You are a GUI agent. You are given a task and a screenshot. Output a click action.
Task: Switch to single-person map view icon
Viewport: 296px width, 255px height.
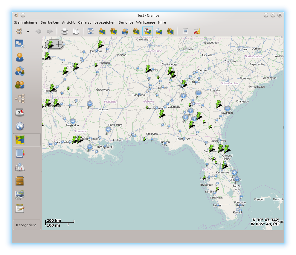pos(102,31)
